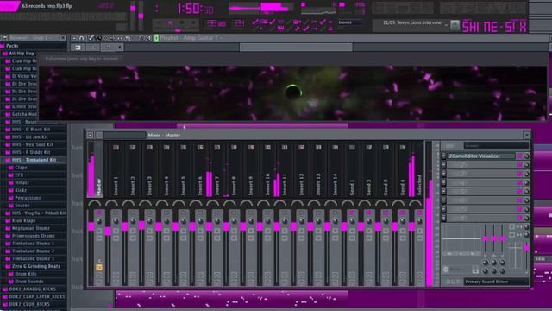552x311 pixels.
Task: Open the mixer IN input dropdown
Action: click(x=497, y=146)
